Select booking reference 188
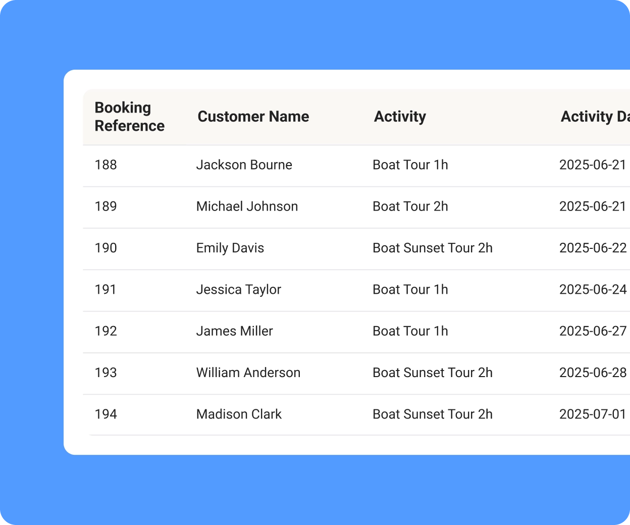The image size is (630, 525). point(106,165)
